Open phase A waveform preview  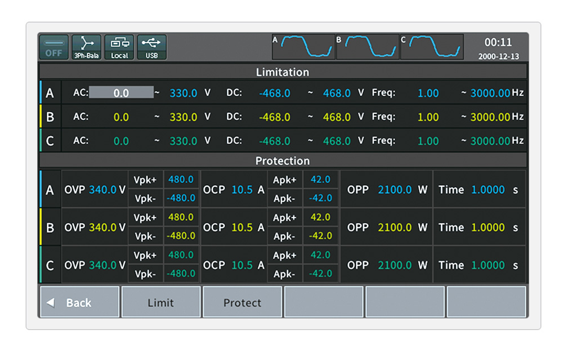(x=303, y=47)
